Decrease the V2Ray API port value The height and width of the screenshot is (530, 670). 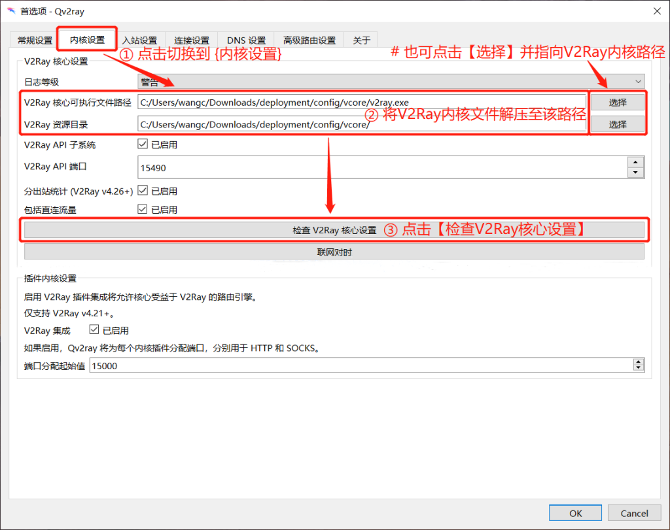635,173
